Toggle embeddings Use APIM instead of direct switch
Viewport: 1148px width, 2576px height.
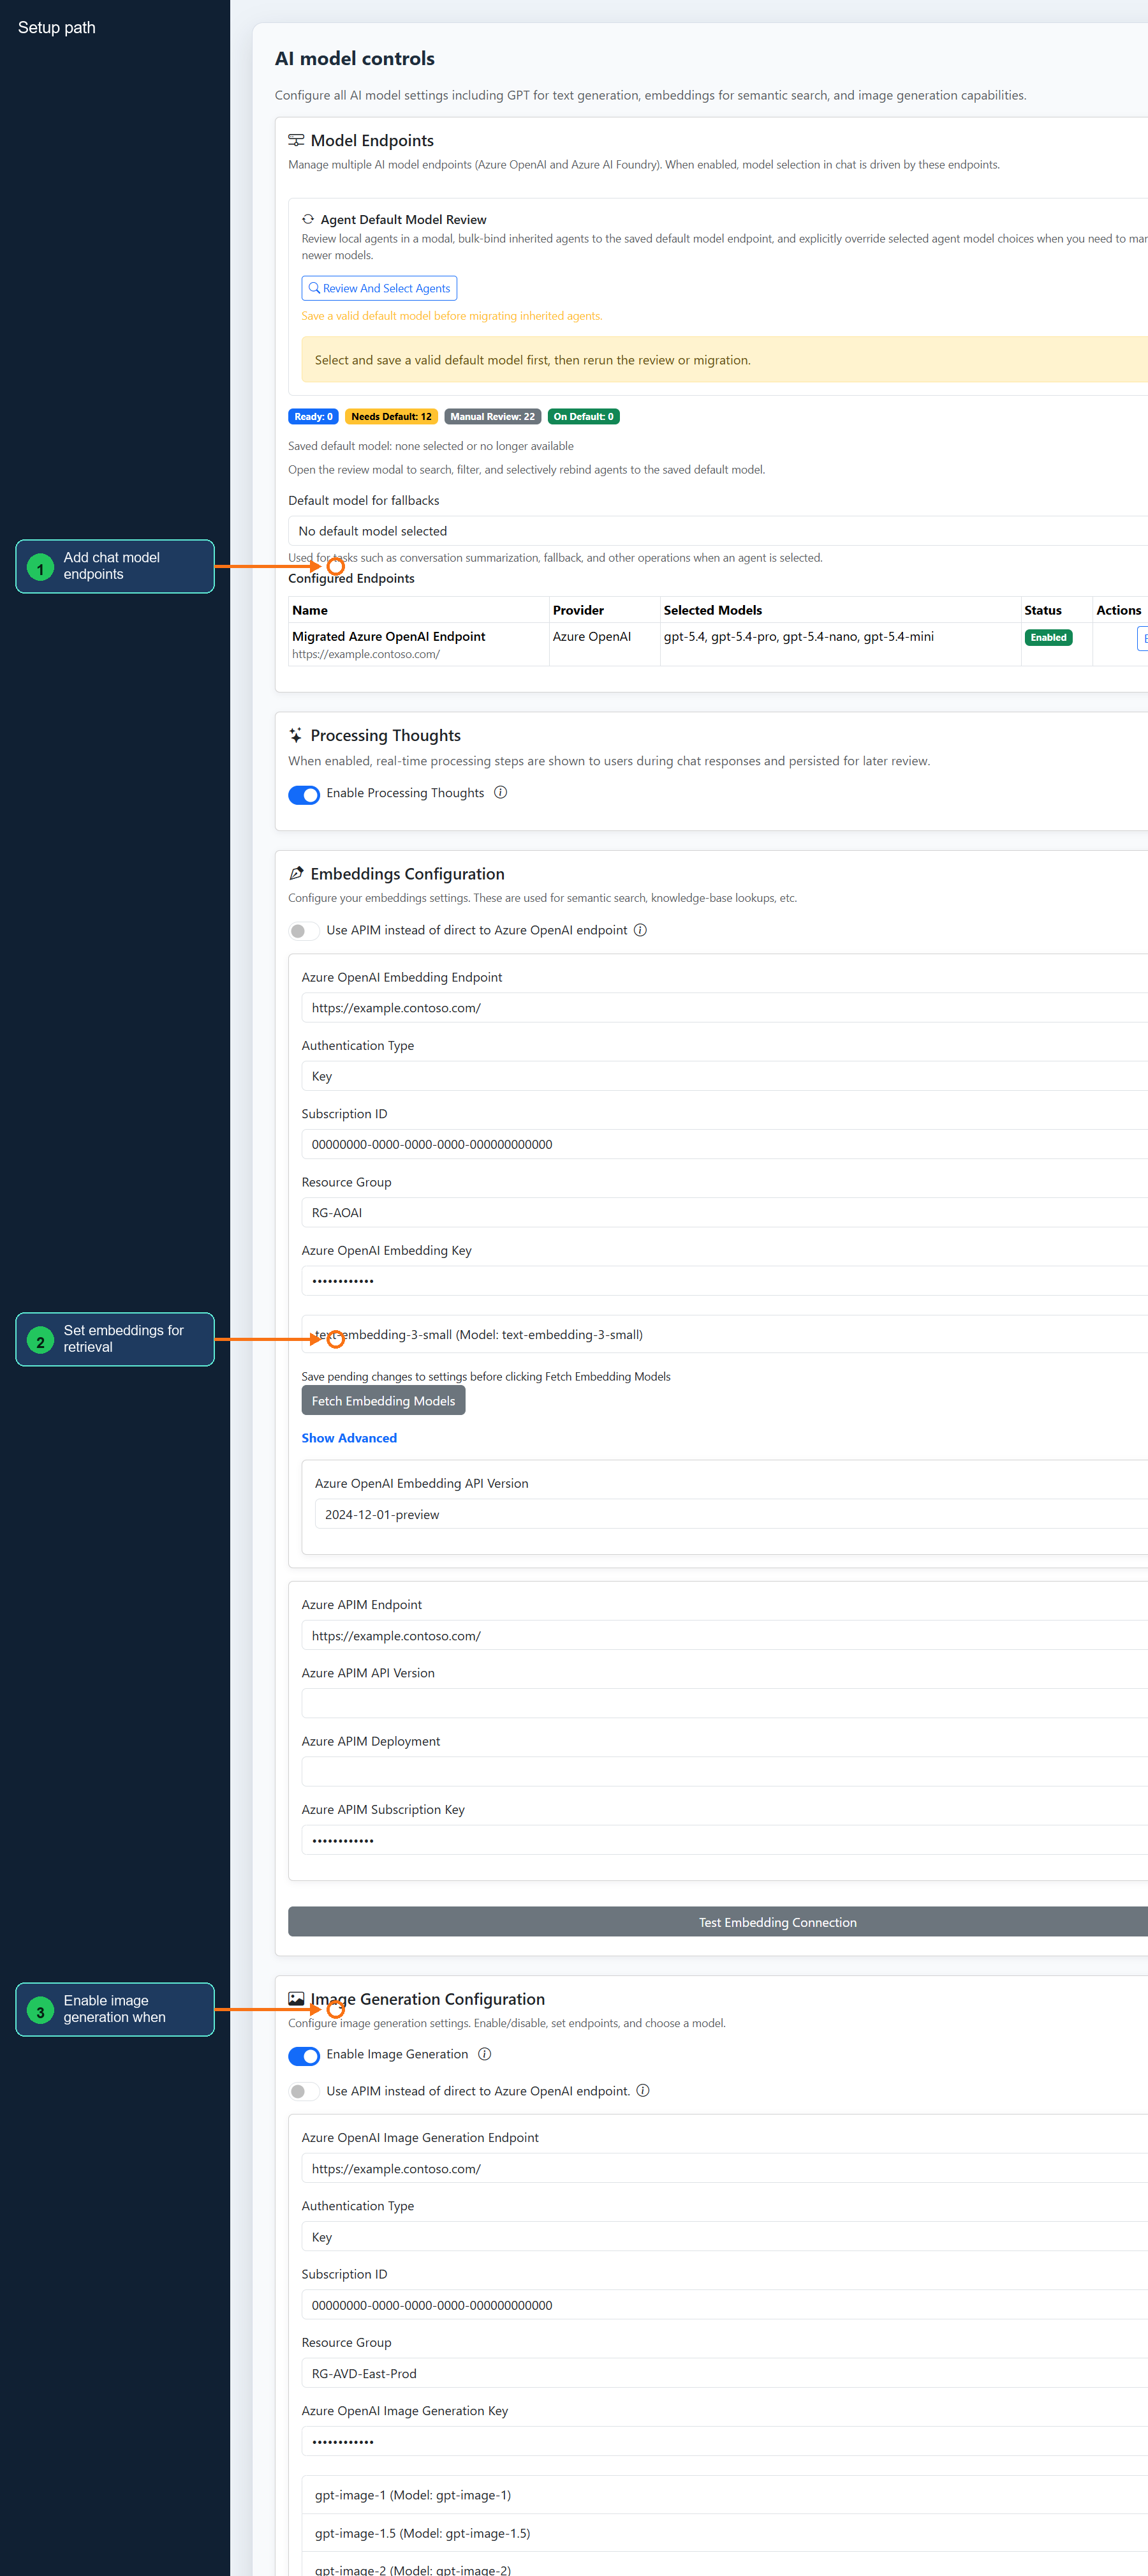point(304,931)
